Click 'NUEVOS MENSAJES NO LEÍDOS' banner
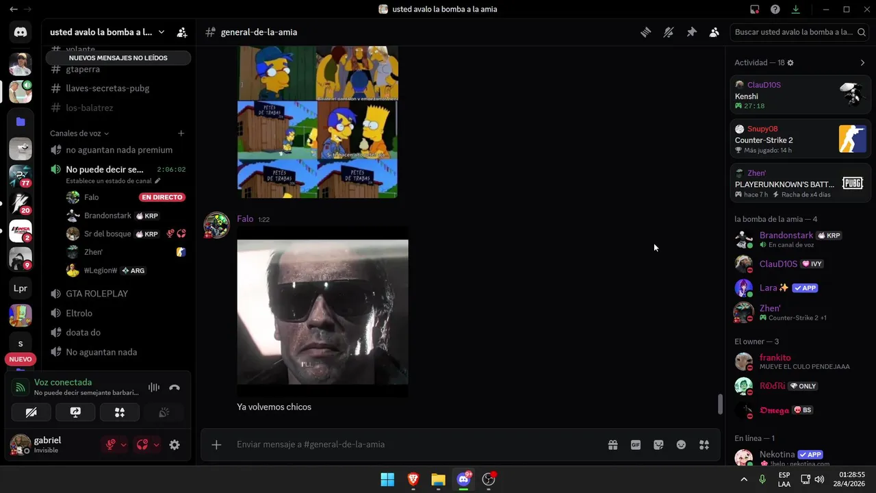Image resolution: width=876 pixels, height=493 pixels. [118, 58]
